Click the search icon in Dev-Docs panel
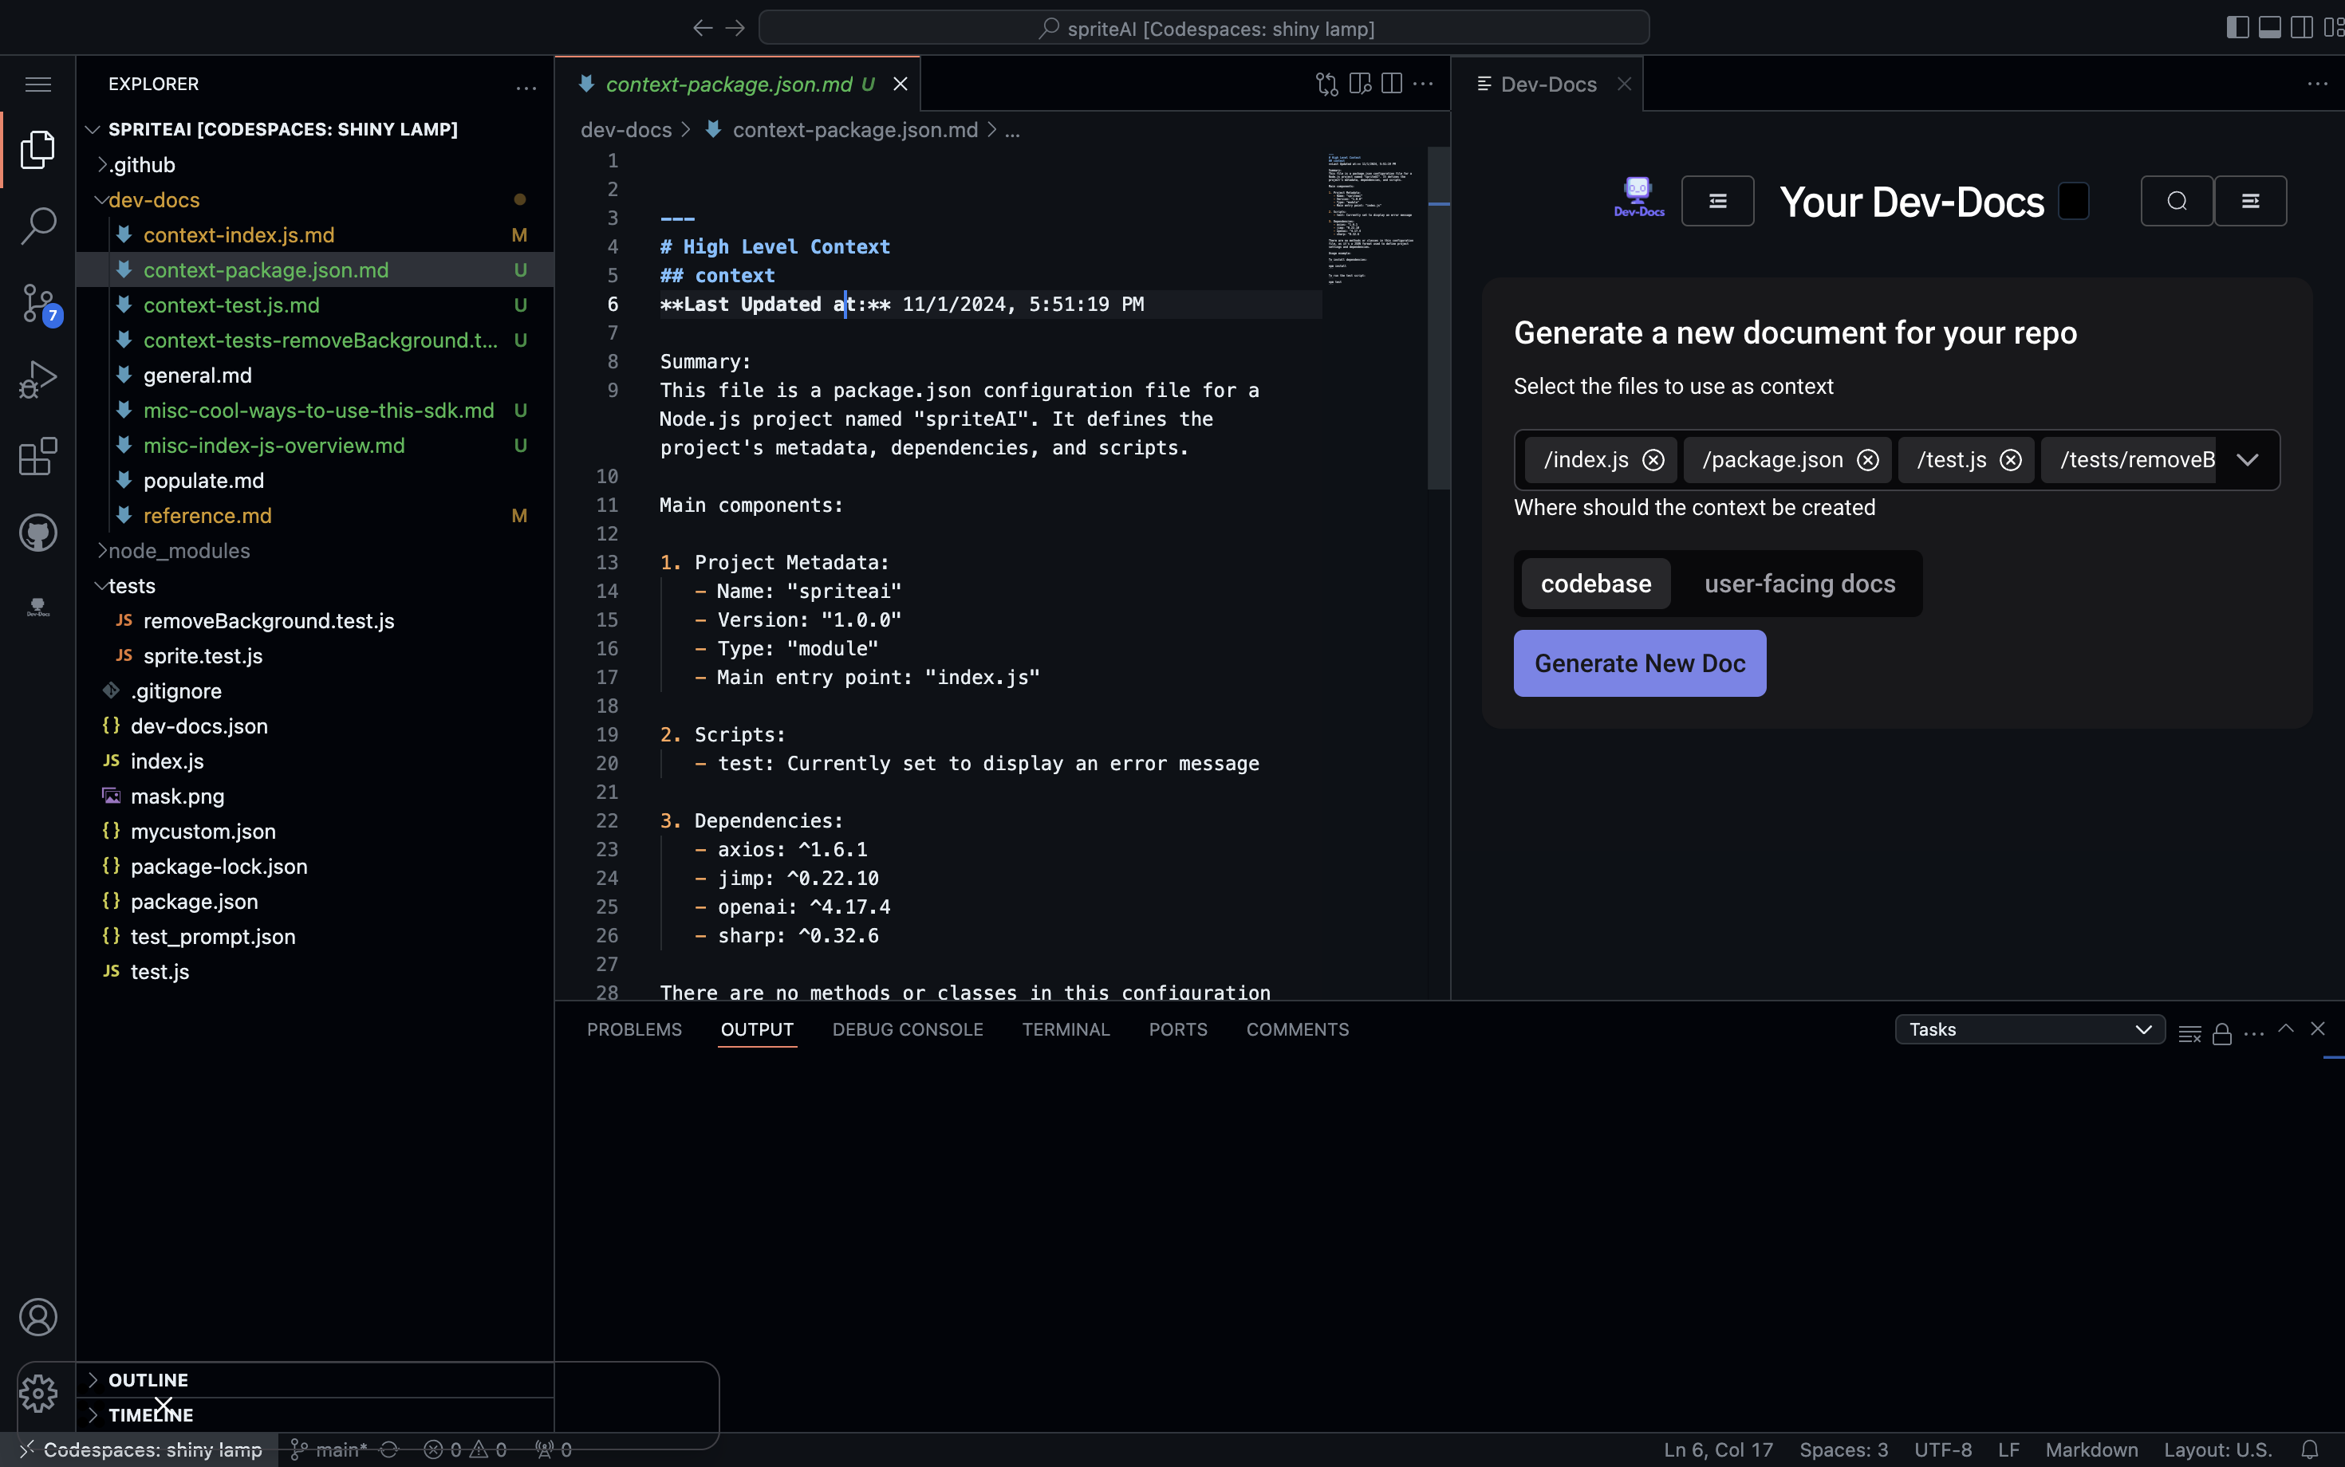This screenshot has width=2345, height=1467. (2176, 201)
